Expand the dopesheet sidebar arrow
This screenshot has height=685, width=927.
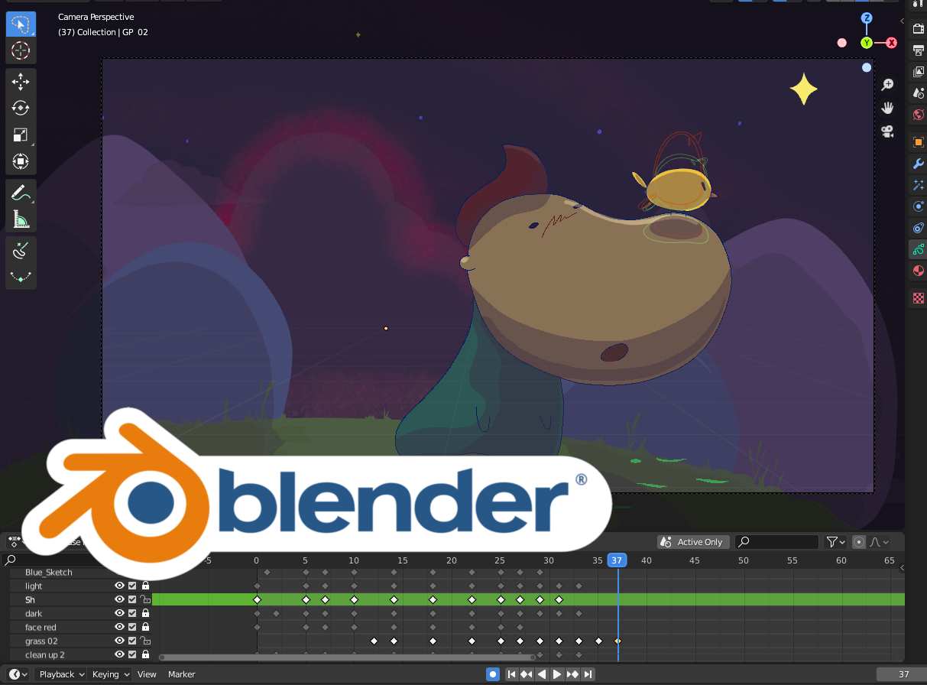coord(902,568)
